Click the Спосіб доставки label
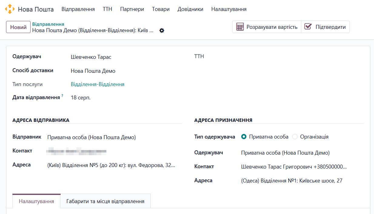 33,70
